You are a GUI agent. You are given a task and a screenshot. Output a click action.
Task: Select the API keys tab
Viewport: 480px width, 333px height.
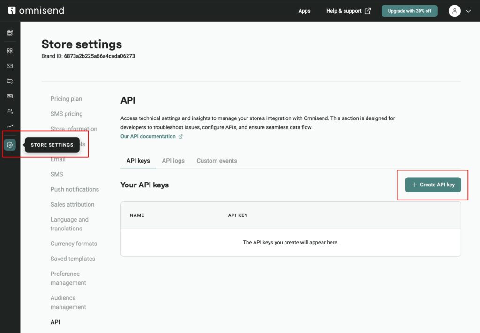pyautogui.click(x=138, y=160)
